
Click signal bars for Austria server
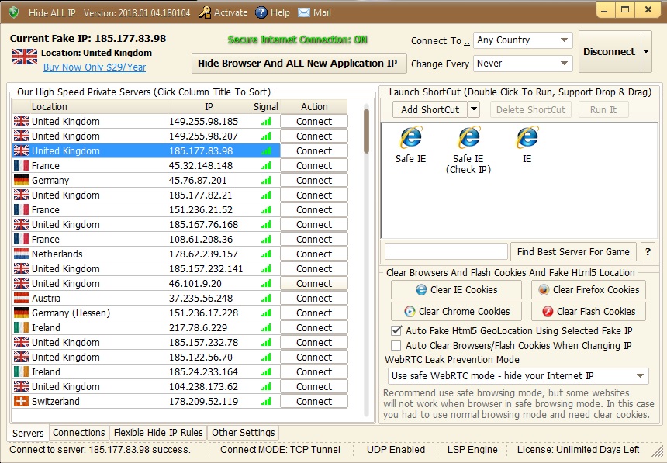266,299
